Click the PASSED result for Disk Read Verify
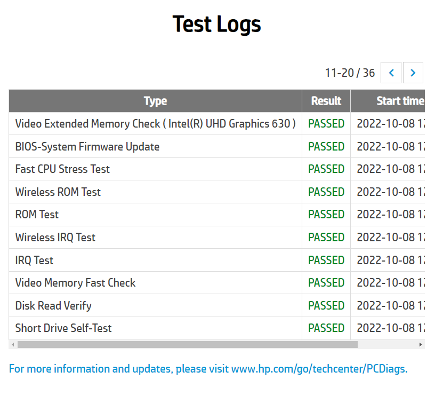 point(326,305)
